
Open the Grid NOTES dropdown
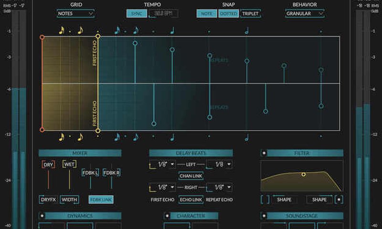[x=75, y=13]
